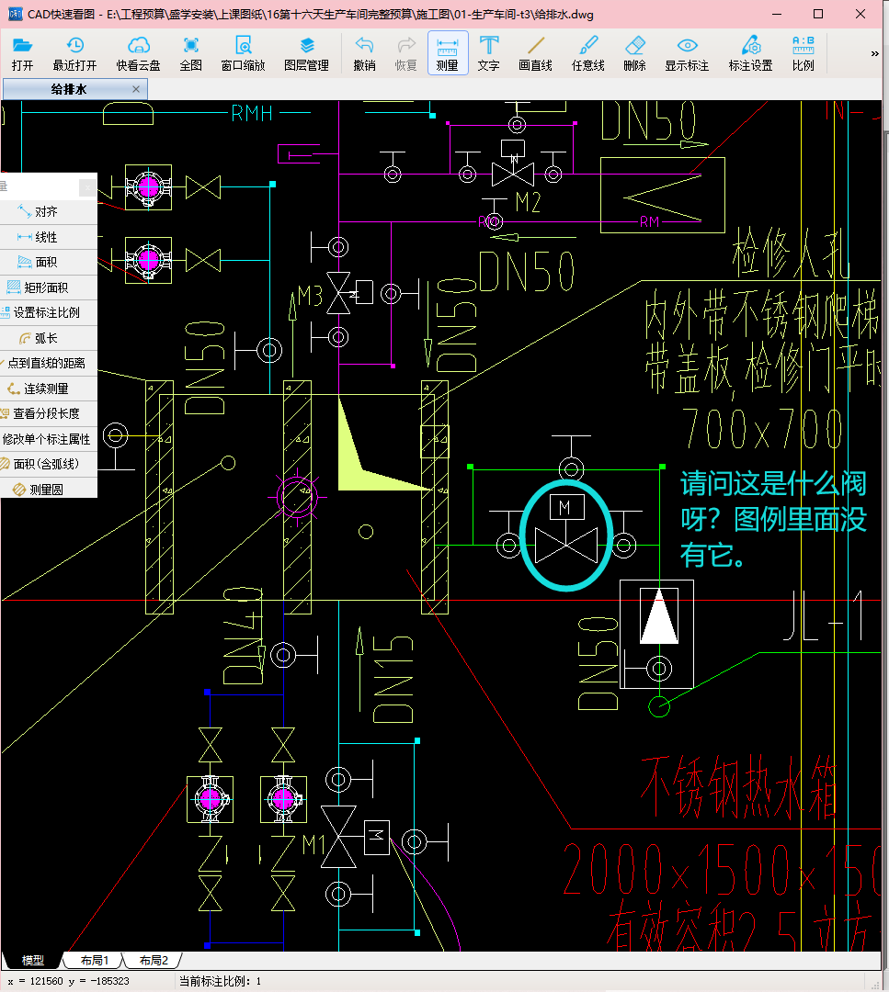The width and height of the screenshot is (889, 992).
Task: Click 恢复 redo icon
Action: (x=405, y=53)
